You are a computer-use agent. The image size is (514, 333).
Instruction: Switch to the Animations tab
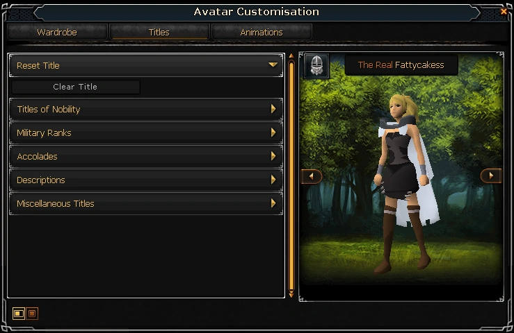[262, 32]
